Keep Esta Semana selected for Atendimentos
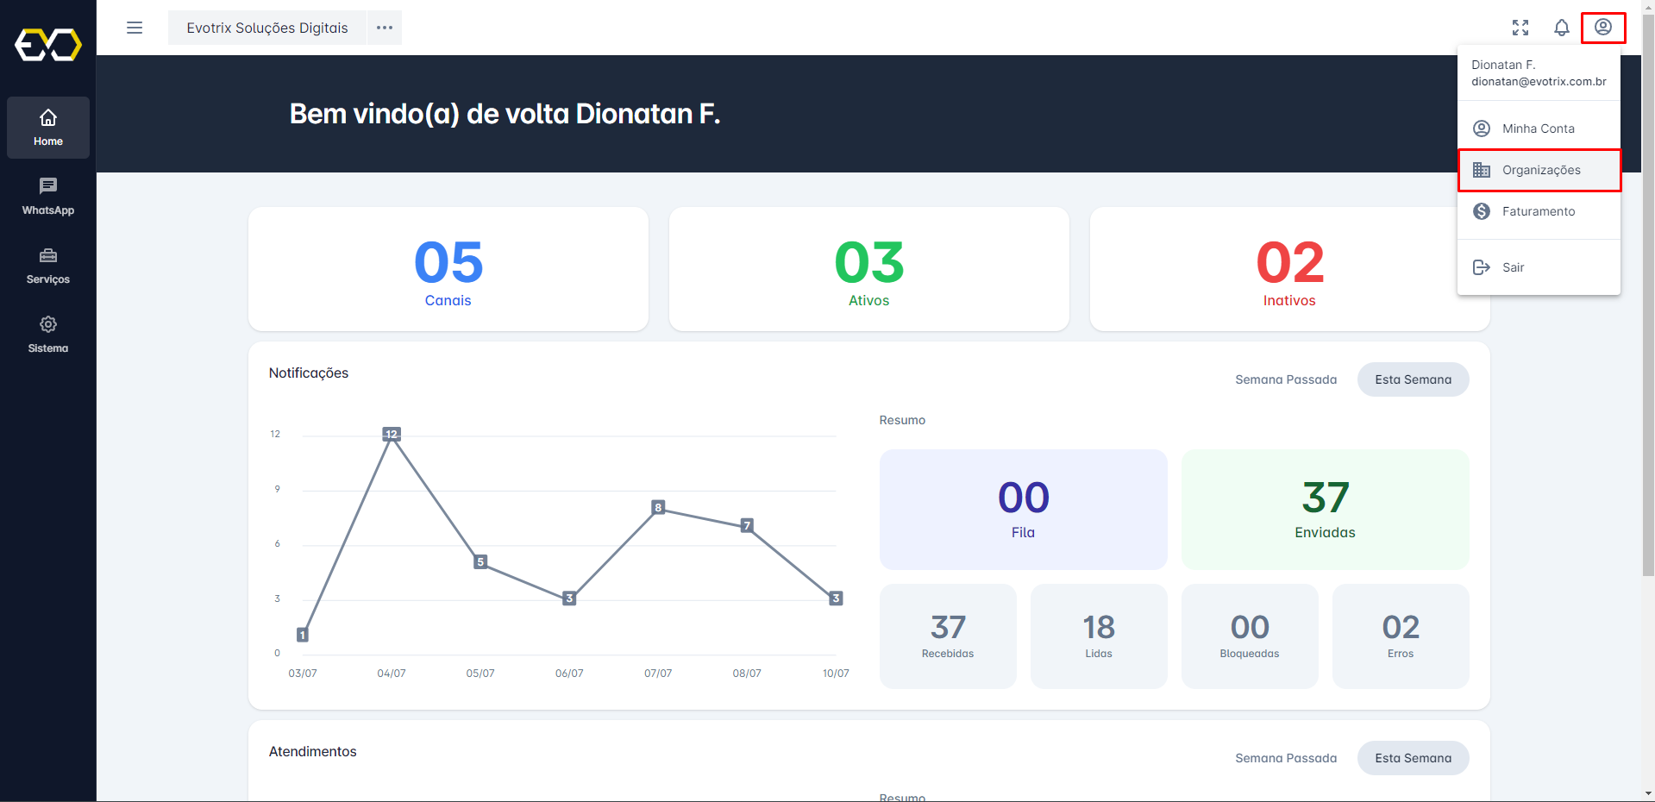 [x=1412, y=758]
